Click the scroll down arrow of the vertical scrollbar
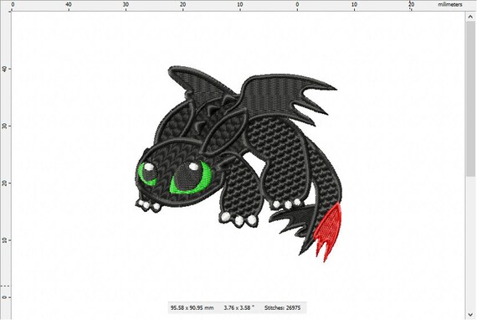 [470, 314]
